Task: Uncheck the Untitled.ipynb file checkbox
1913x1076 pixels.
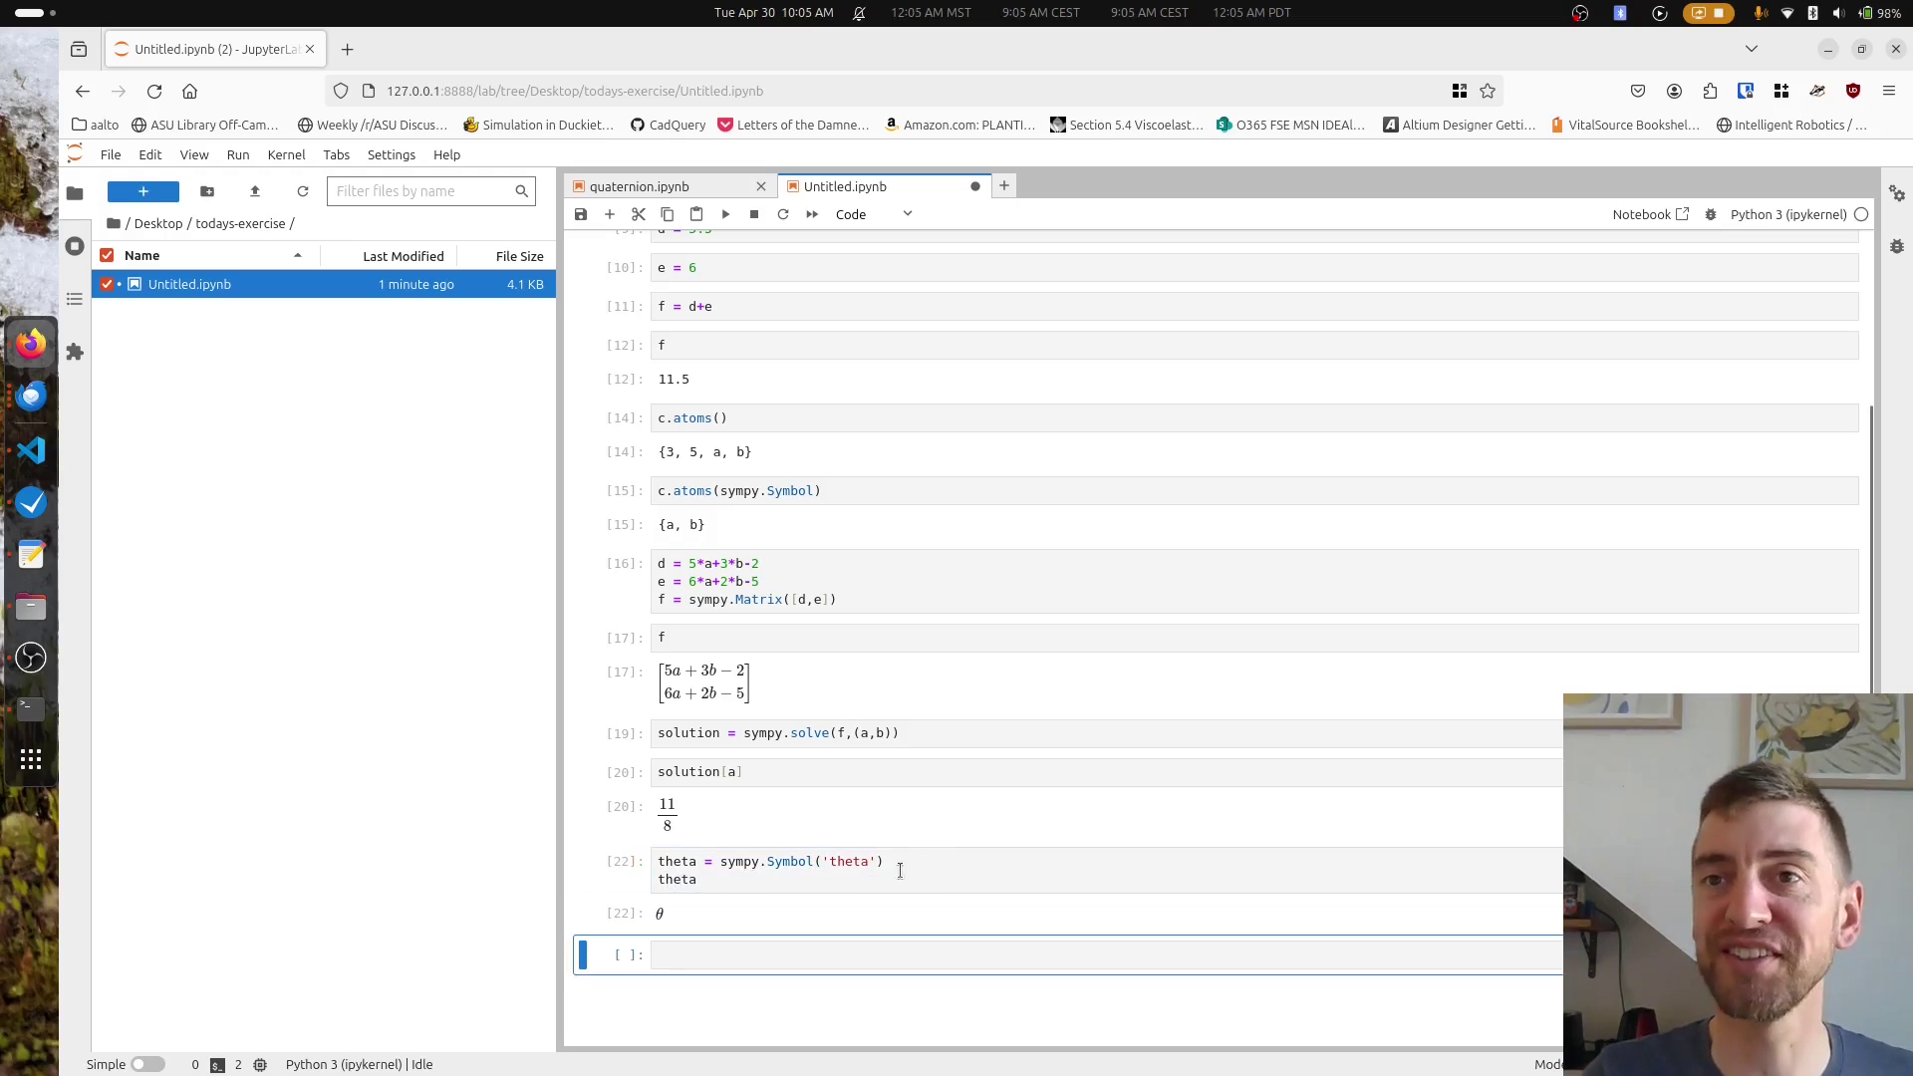Action: 107,284
